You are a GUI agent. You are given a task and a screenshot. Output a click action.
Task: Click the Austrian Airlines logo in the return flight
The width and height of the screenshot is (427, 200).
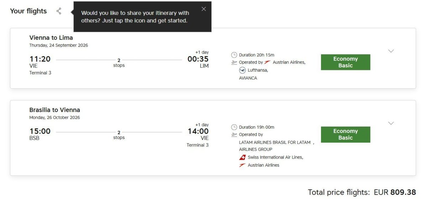tap(242, 165)
